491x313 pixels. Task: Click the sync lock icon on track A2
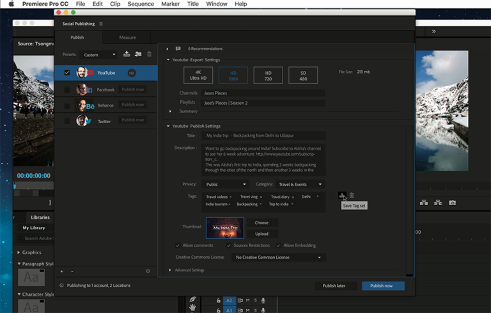click(240, 300)
